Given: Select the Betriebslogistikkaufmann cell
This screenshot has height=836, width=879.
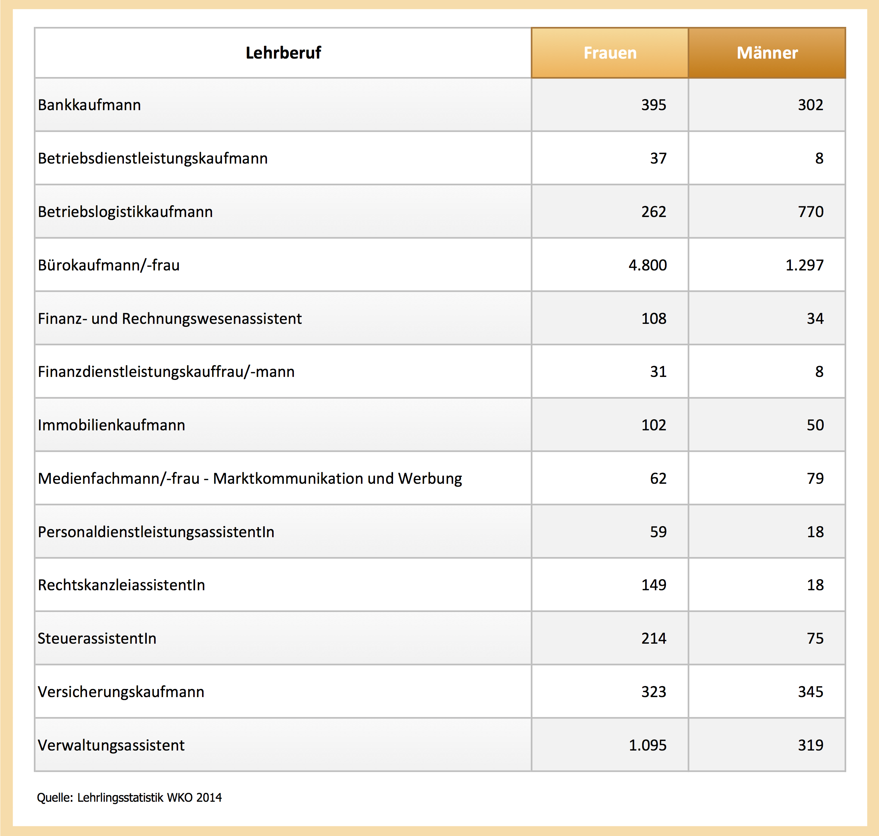Looking at the screenshot, I should coord(125,212).
